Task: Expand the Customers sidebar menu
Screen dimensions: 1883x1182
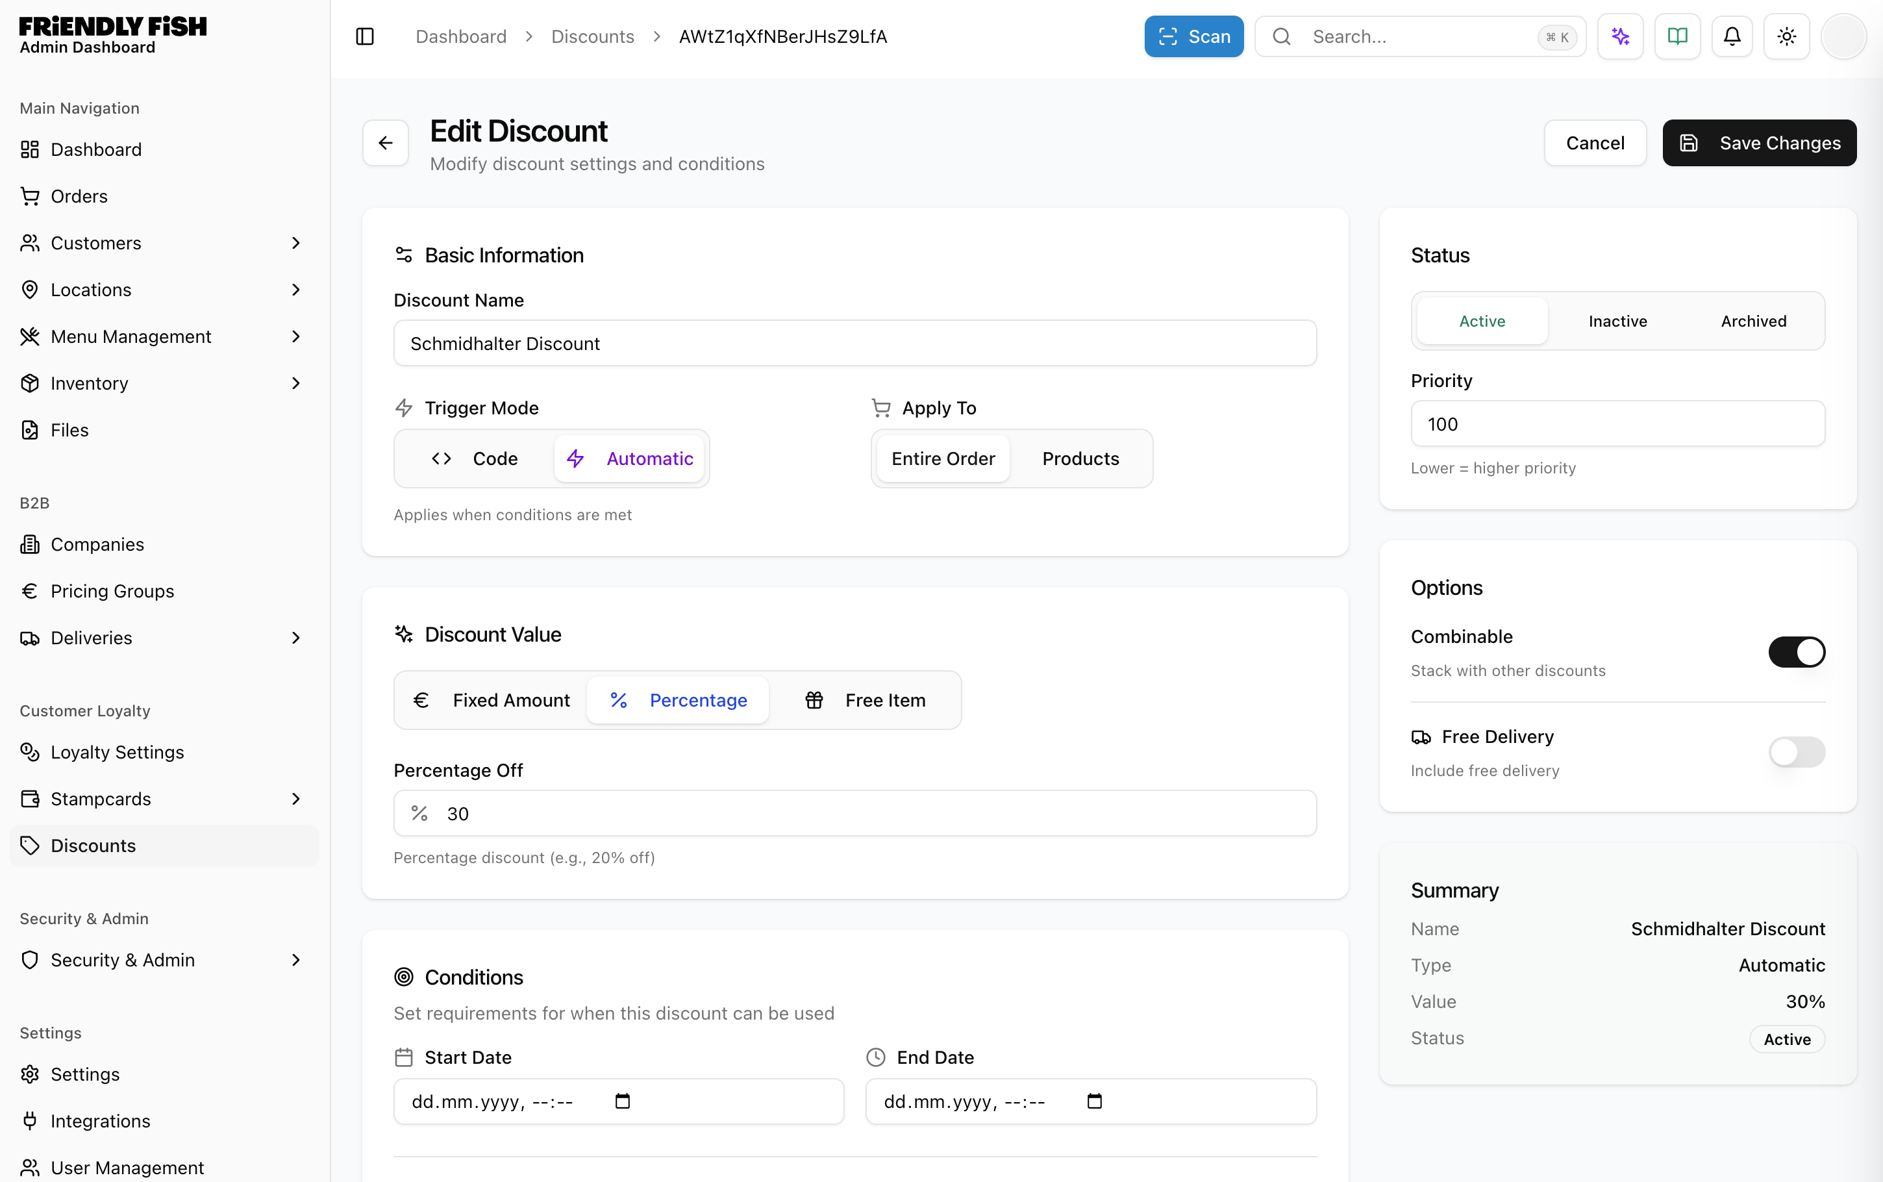Action: coord(295,243)
